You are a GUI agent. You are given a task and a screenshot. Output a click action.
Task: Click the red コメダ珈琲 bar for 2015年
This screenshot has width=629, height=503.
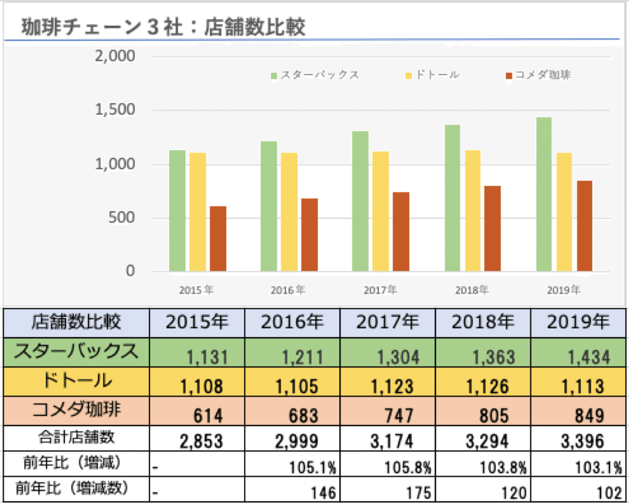click(217, 241)
